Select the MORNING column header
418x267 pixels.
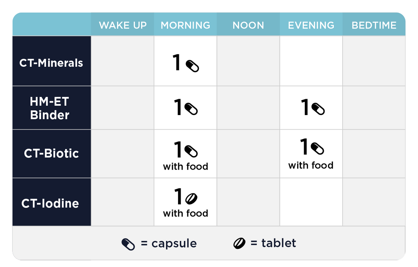pos(185,25)
